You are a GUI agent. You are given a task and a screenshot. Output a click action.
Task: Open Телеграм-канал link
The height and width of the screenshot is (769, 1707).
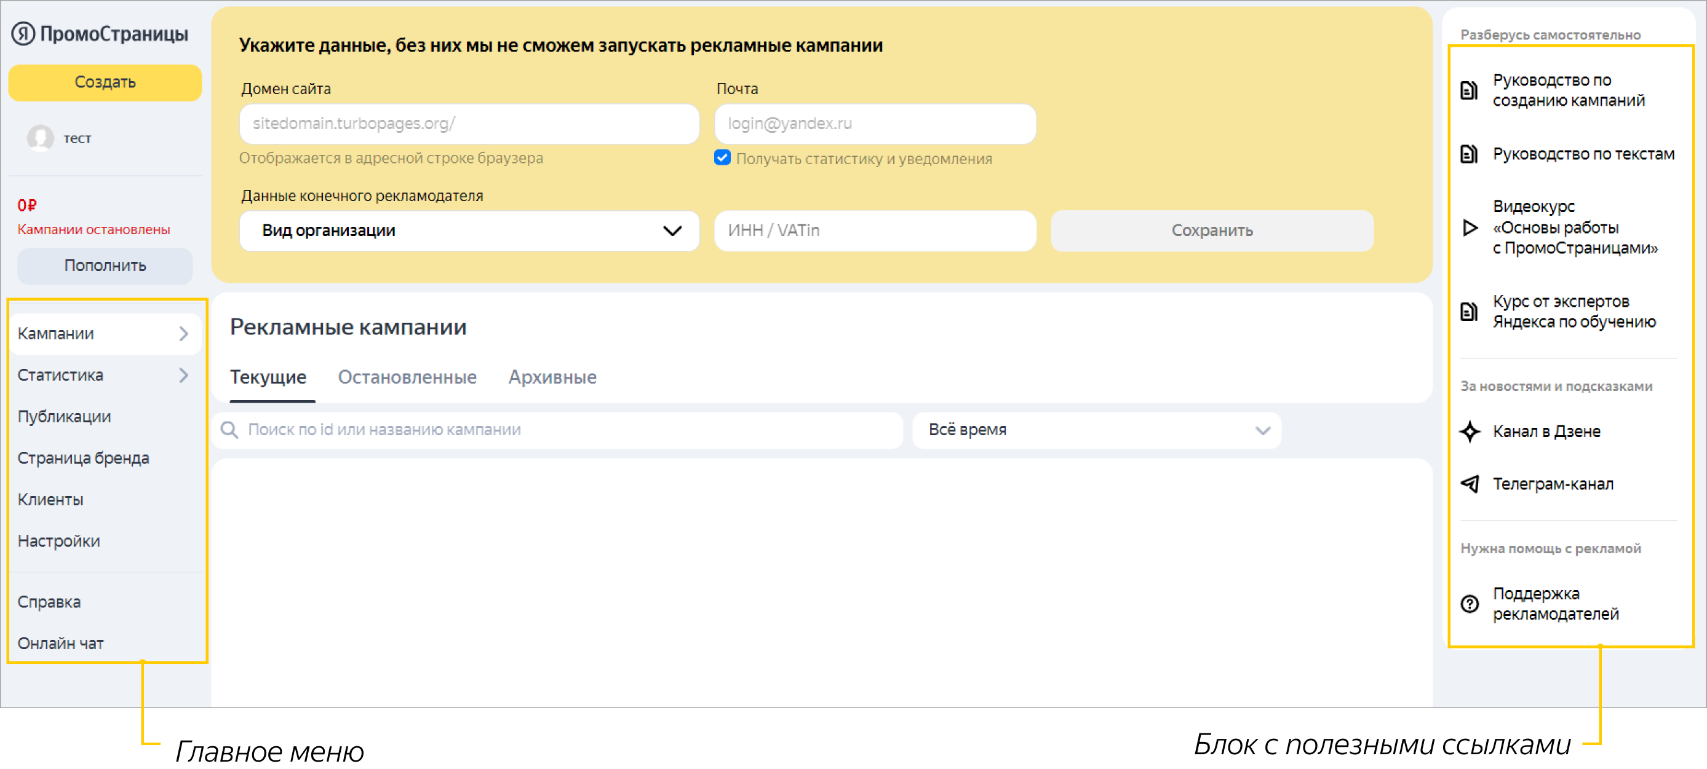(x=1553, y=484)
